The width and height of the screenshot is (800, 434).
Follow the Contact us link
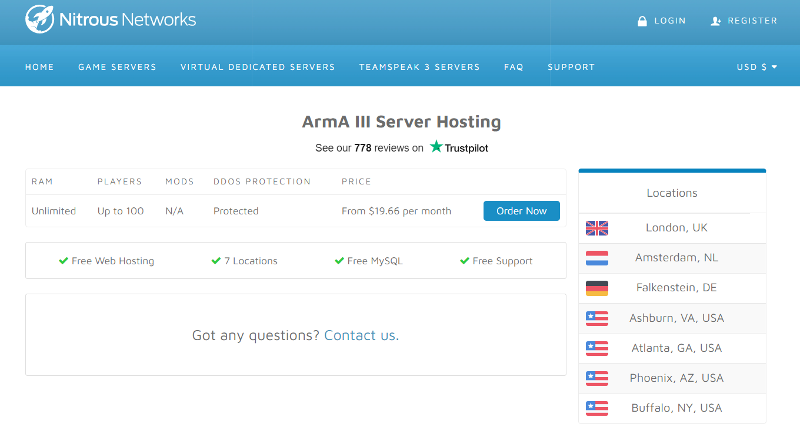pos(362,335)
